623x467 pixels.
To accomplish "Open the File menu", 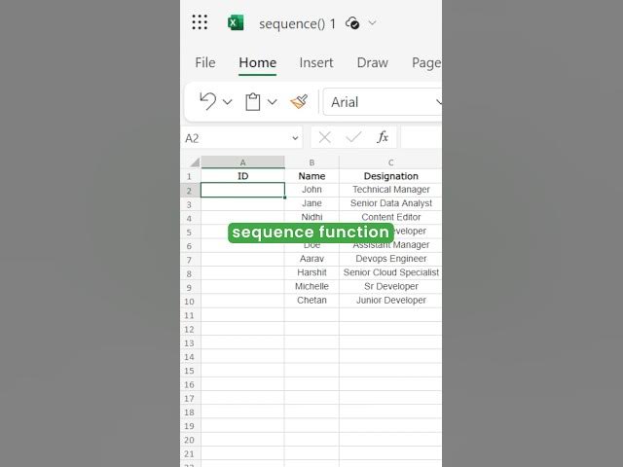I will 205,62.
